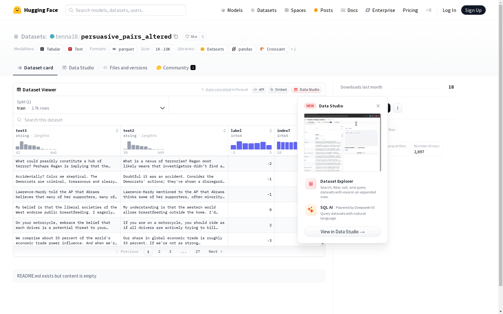Switch to Files and versions tab
The image size is (503, 314).
point(125,68)
